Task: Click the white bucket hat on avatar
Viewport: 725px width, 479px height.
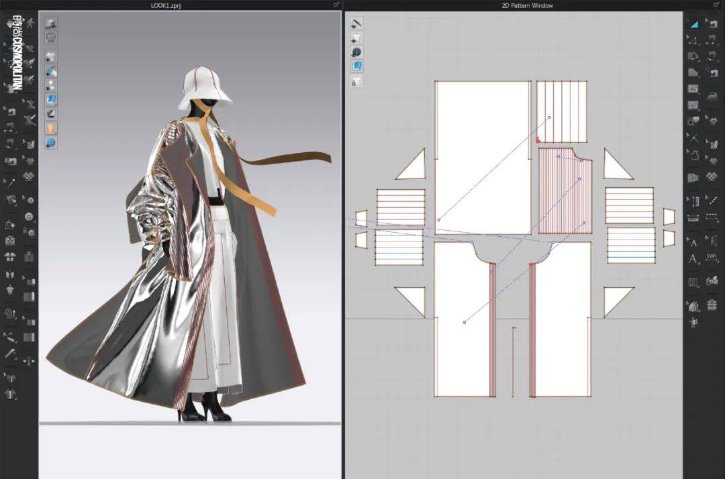Action: click(x=203, y=87)
